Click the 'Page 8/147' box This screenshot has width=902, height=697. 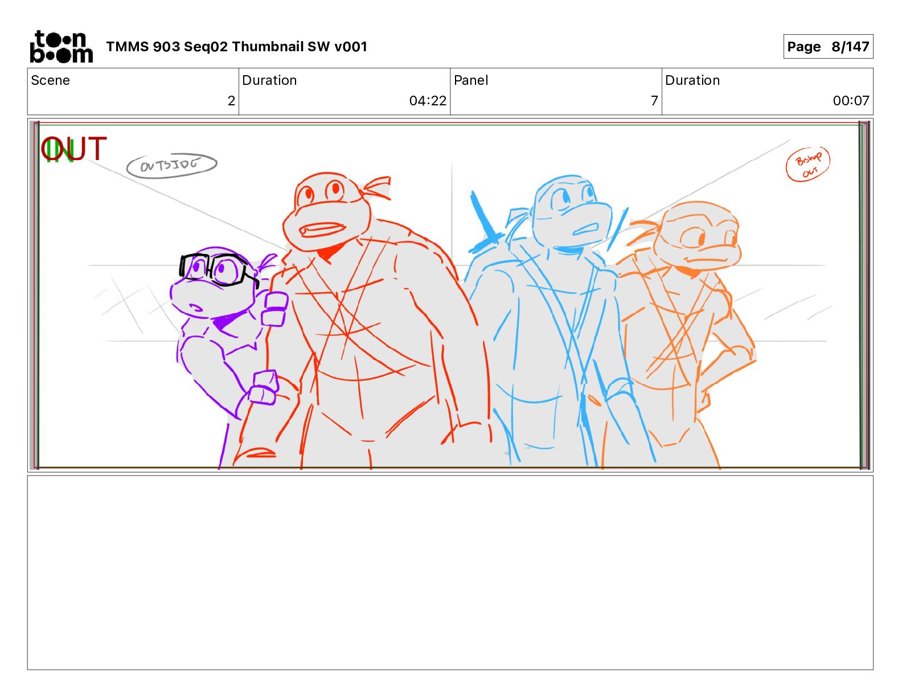tap(828, 47)
